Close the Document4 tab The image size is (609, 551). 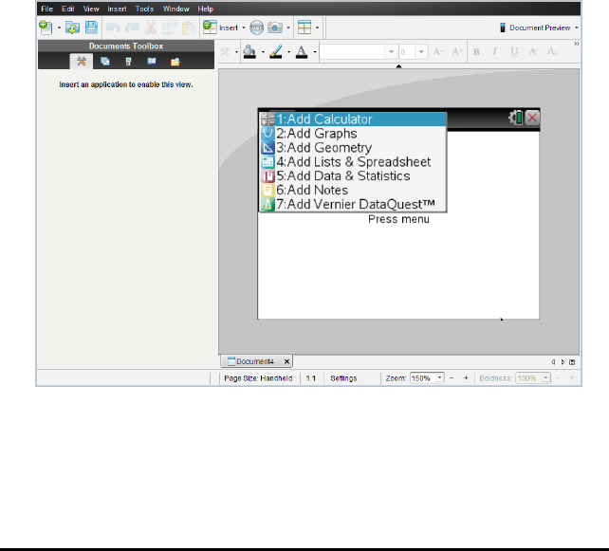(286, 361)
